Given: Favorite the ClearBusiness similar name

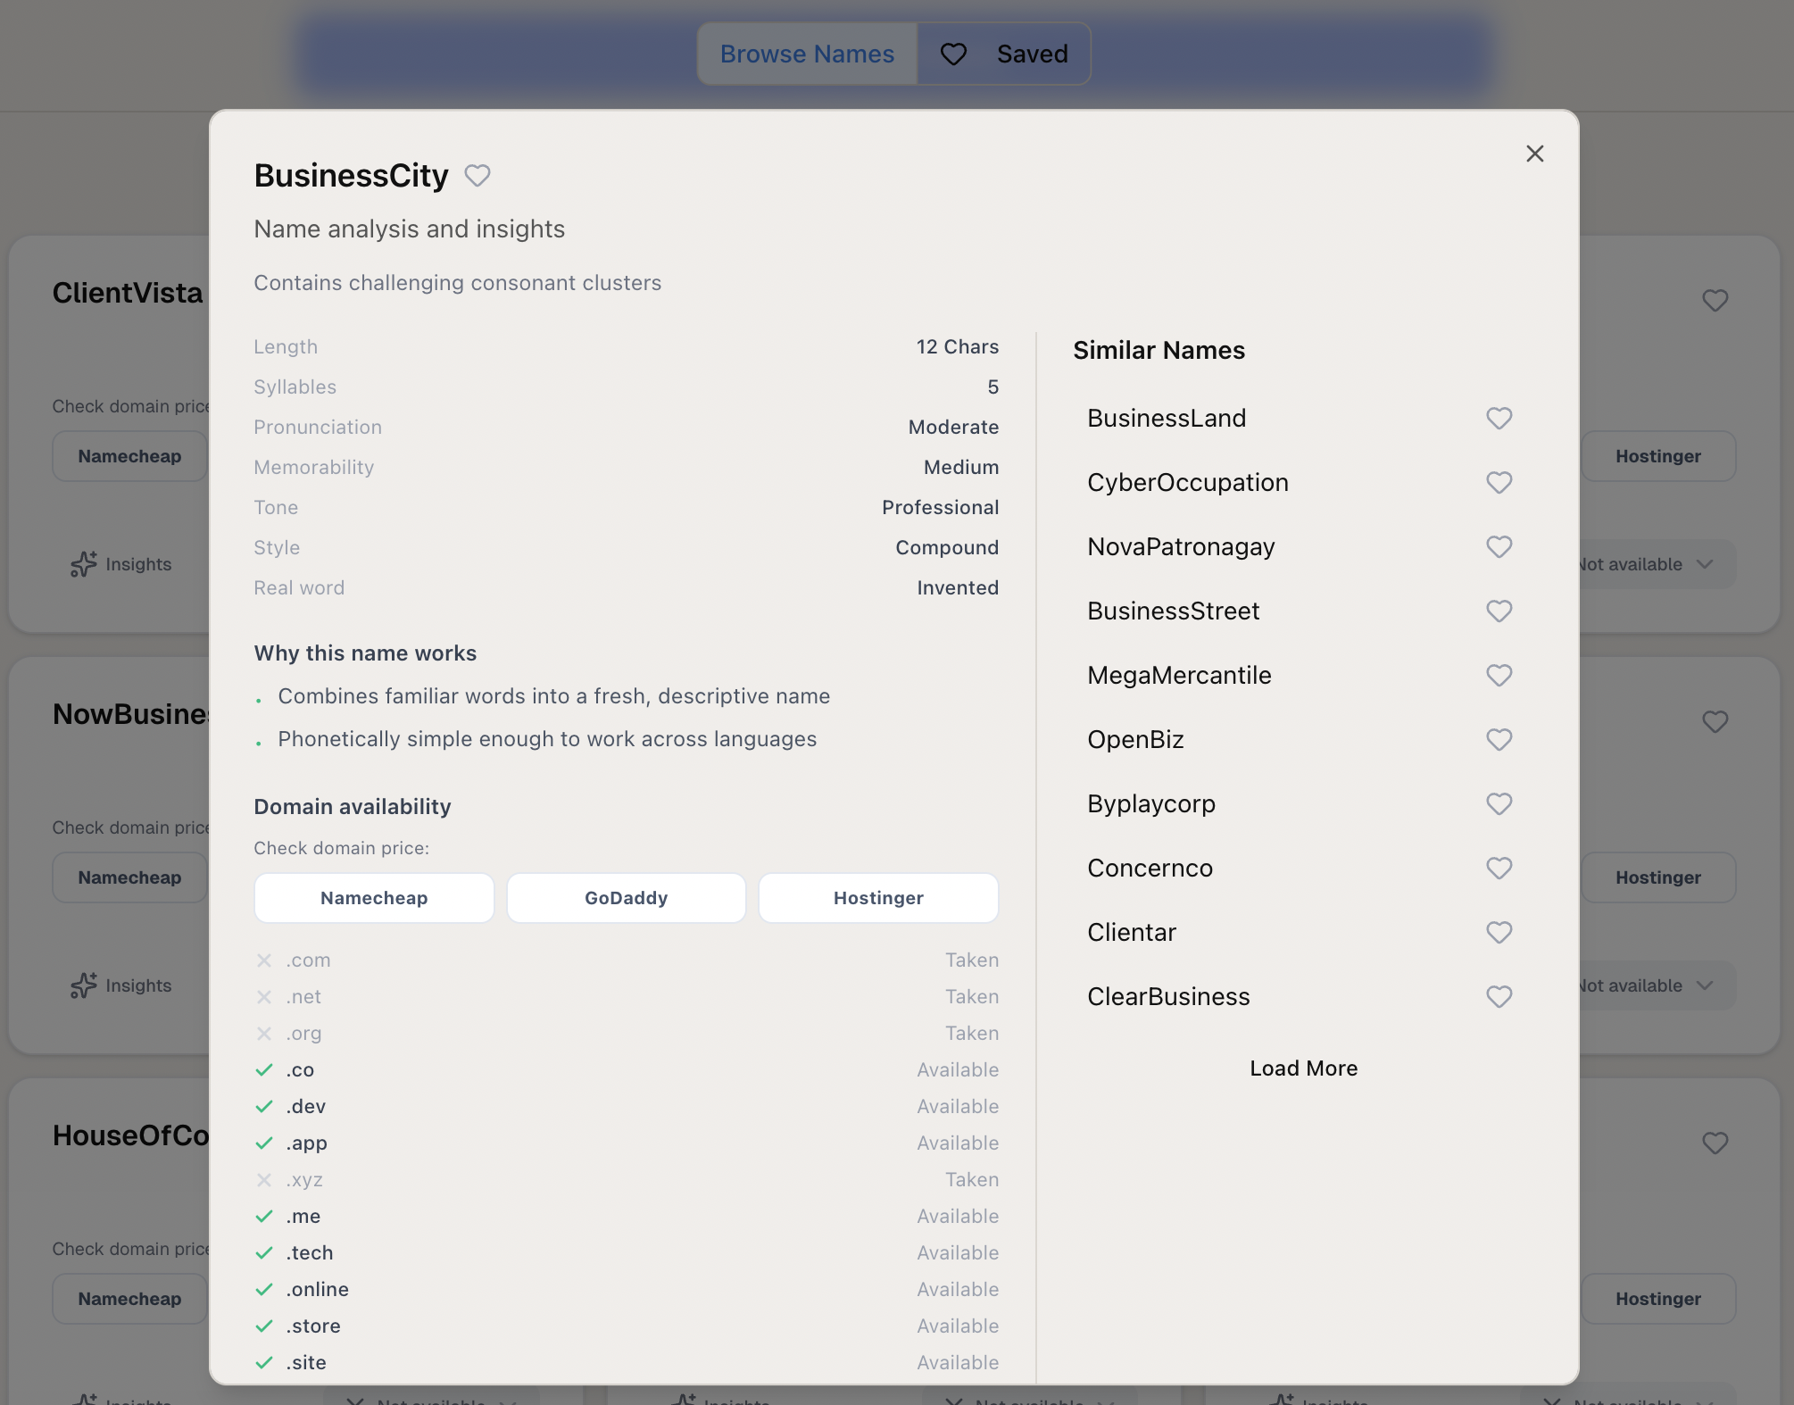Looking at the screenshot, I should [x=1499, y=996].
